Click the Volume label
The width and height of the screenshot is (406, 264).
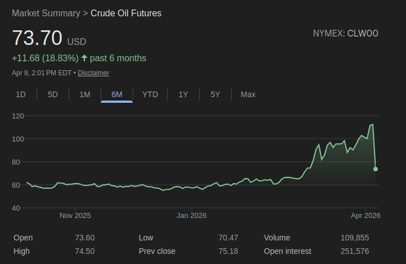point(277,238)
